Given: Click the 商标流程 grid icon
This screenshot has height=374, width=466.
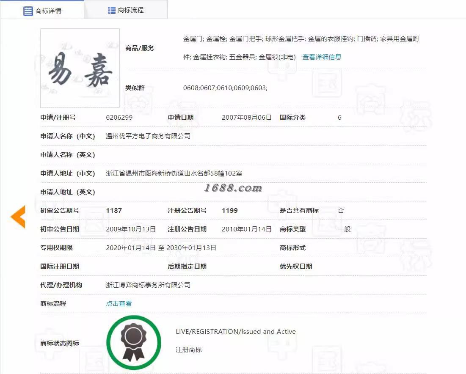Looking at the screenshot, I should click(111, 11).
